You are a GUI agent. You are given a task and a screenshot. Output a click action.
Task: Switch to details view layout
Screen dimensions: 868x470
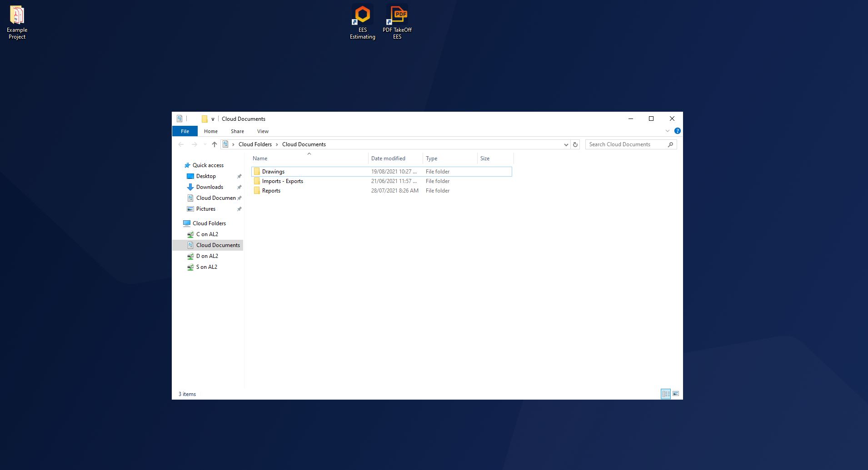[x=666, y=394]
